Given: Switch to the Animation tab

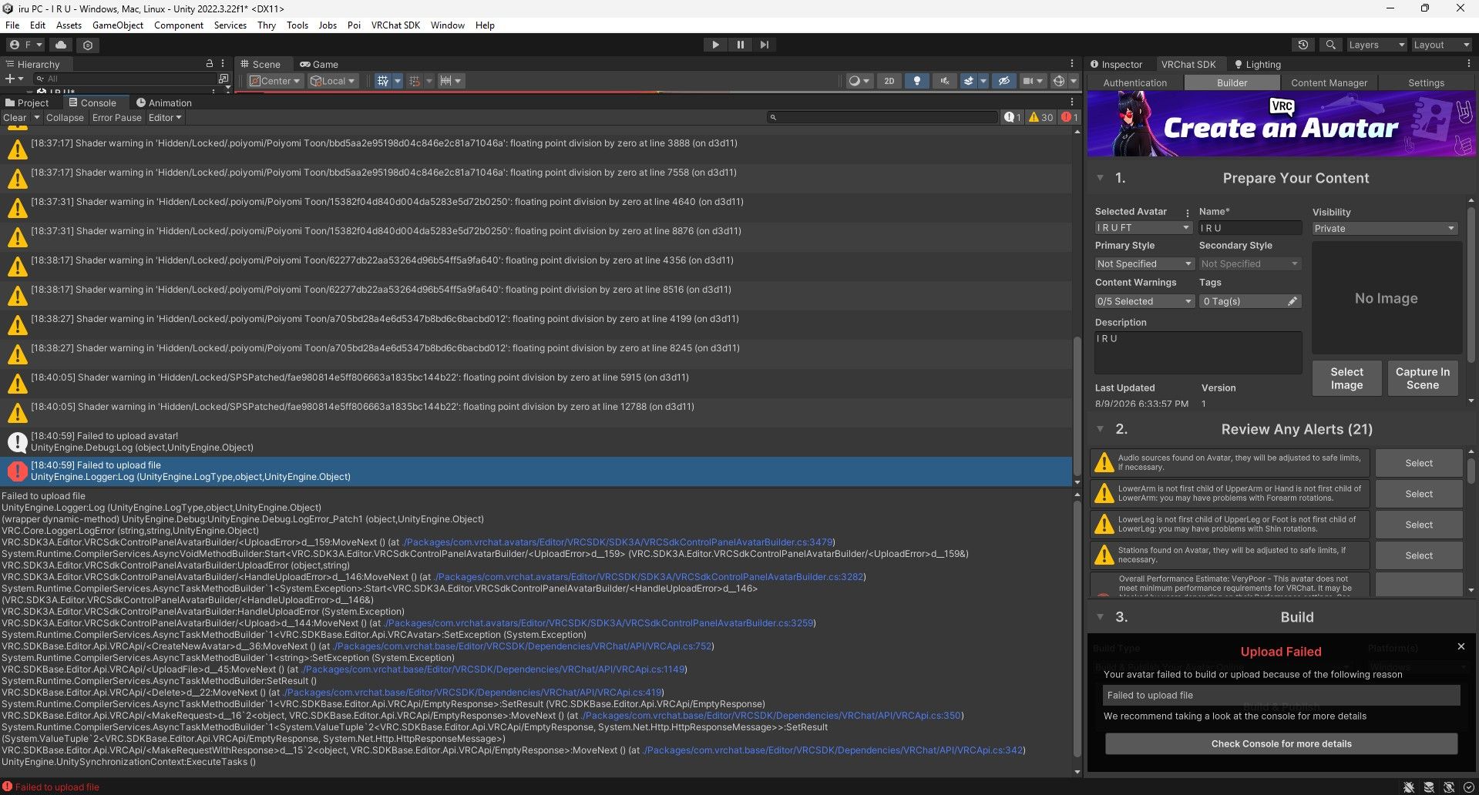Looking at the screenshot, I should [164, 102].
